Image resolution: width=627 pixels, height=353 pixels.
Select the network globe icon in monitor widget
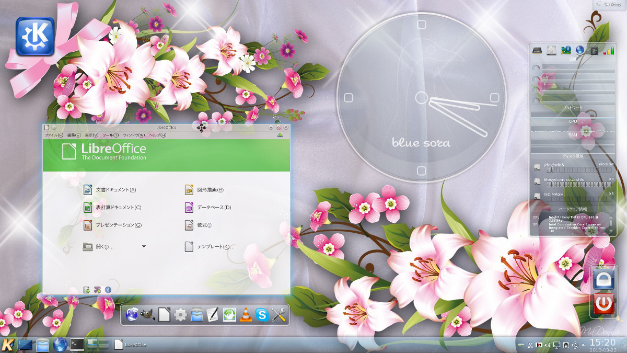(580, 50)
